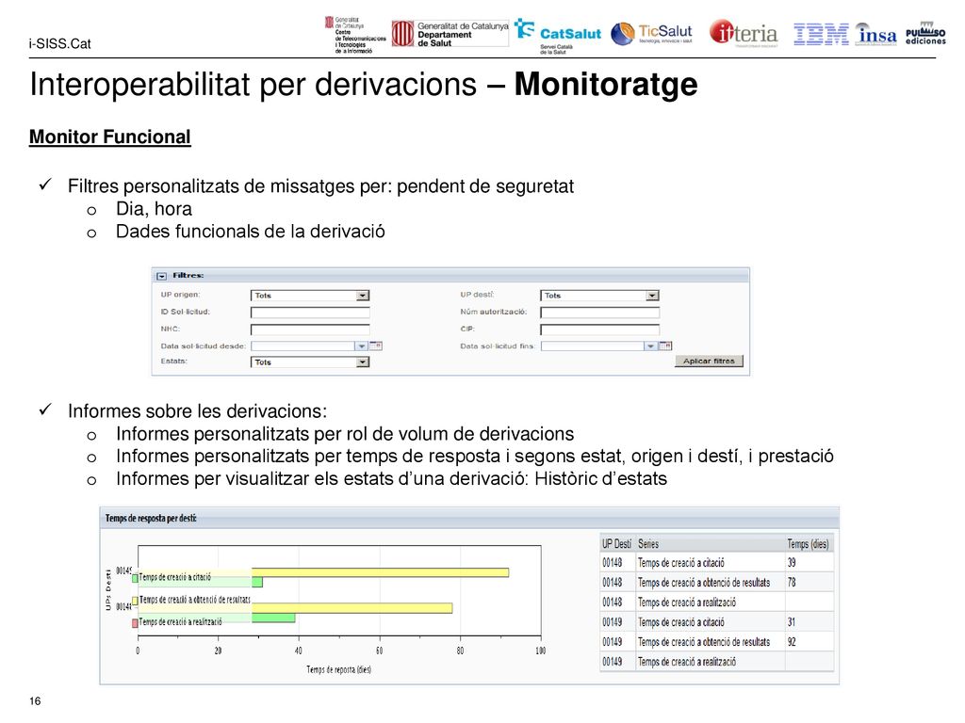Click the Pulso ediciones logo
The height and width of the screenshot is (723, 965).
[x=925, y=34]
